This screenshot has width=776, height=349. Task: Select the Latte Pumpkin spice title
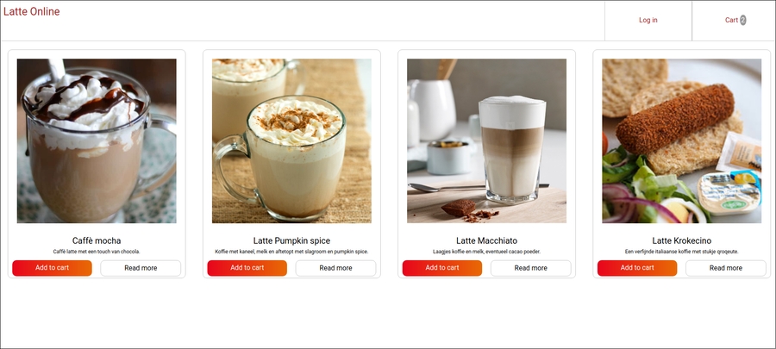point(291,240)
